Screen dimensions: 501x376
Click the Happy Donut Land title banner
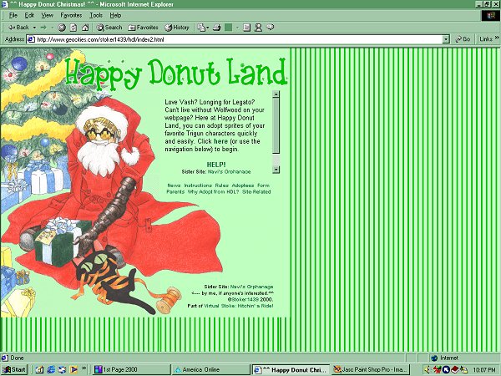(x=175, y=74)
